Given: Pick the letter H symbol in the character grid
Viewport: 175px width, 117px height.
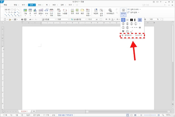Looking at the screenshot, I should click(140, 20).
